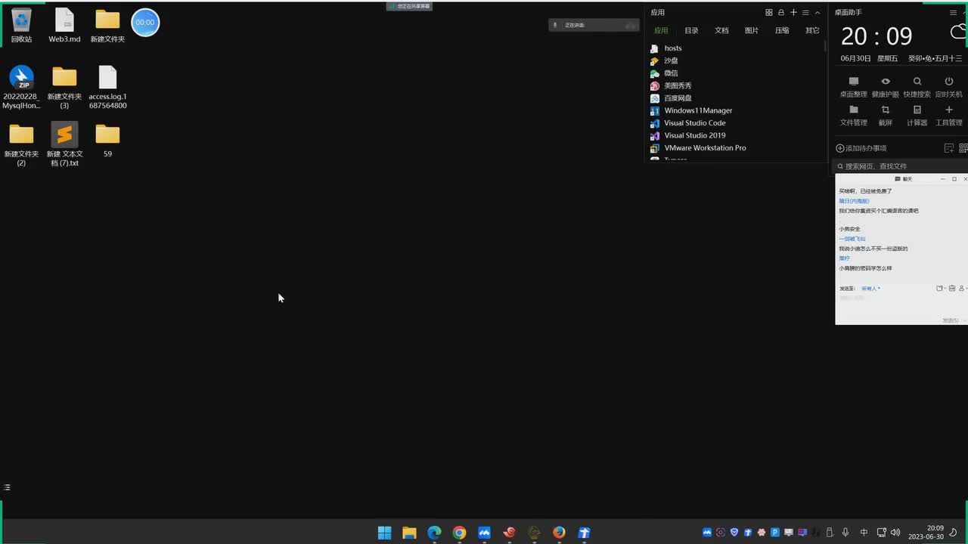Open the 应用 panel hamburger menu
Image resolution: width=968 pixels, height=544 pixels.
point(805,13)
